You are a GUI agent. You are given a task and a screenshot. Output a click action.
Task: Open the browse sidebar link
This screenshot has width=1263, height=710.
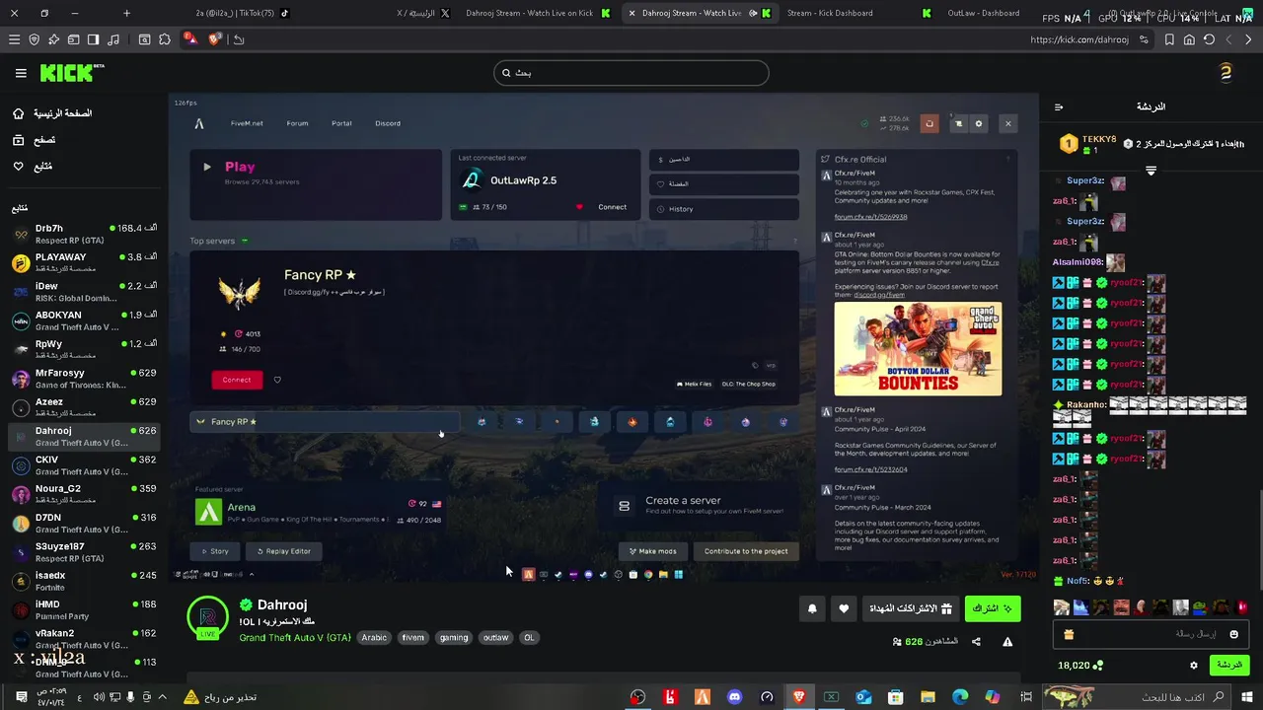click(x=34, y=140)
